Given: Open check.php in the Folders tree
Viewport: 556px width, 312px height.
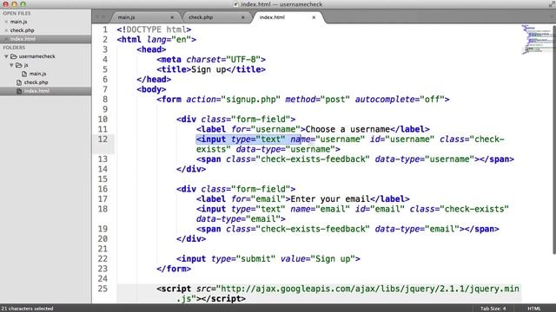Looking at the screenshot, I should point(36,82).
